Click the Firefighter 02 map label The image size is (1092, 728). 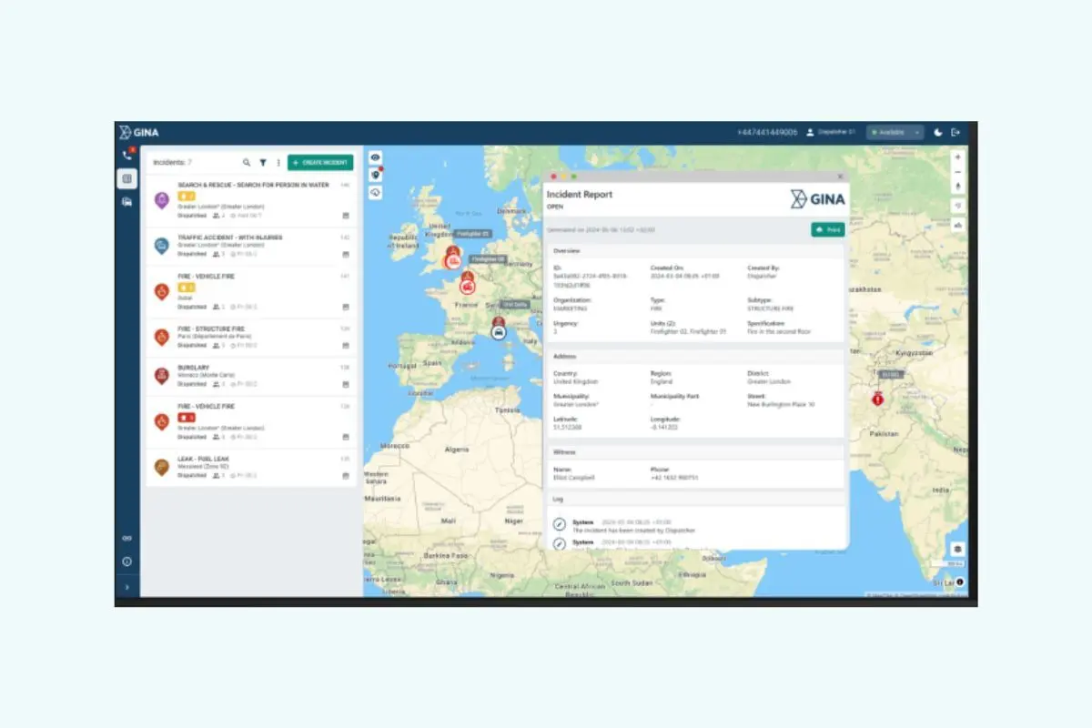(x=472, y=234)
